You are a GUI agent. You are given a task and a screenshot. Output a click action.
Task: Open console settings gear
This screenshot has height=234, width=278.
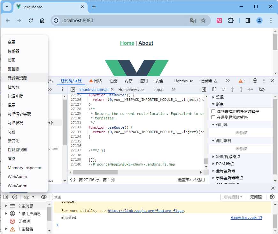[272, 197]
